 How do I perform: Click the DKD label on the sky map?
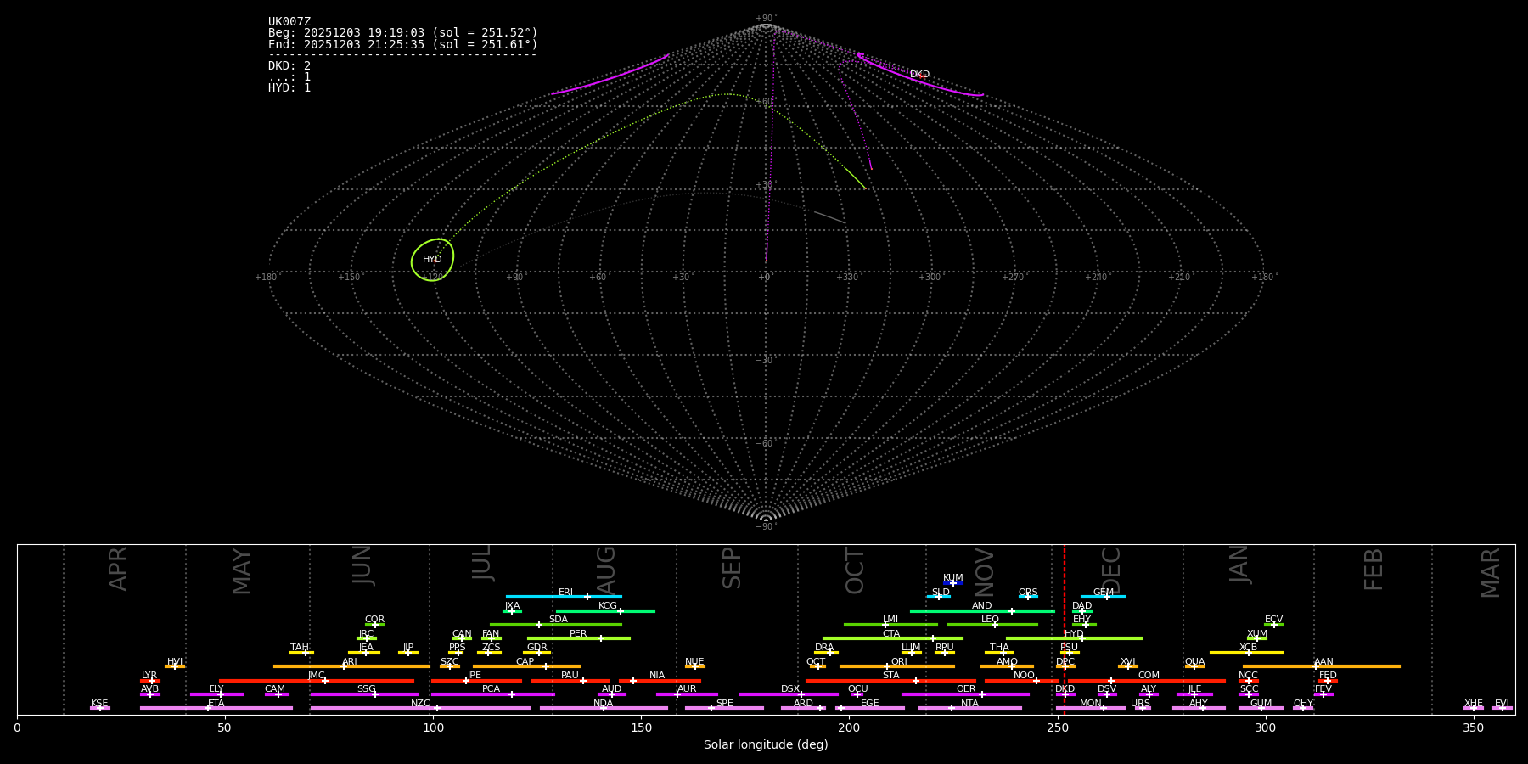coord(919,75)
